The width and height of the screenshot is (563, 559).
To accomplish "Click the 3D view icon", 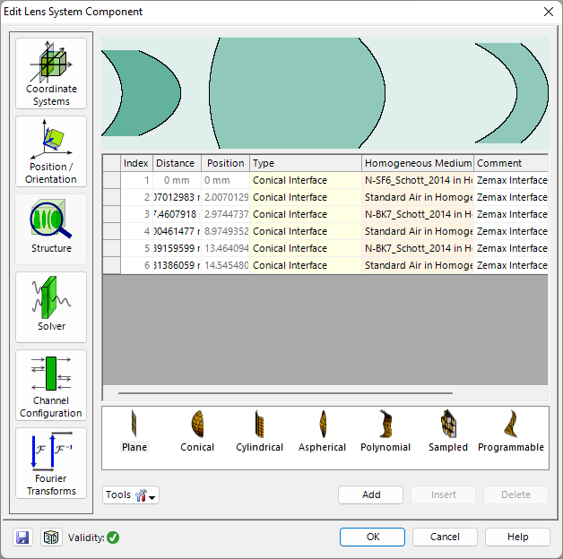I will click(50, 537).
